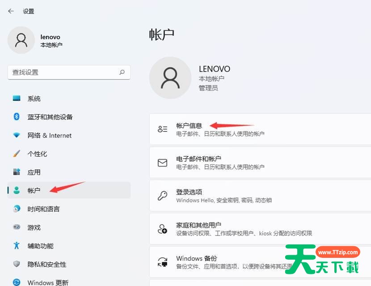Click the large LENOVO account avatar

click(x=170, y=78)
